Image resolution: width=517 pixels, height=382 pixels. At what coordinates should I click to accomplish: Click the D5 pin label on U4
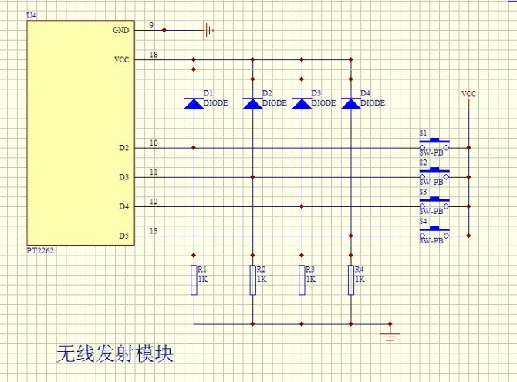(123, 236)
